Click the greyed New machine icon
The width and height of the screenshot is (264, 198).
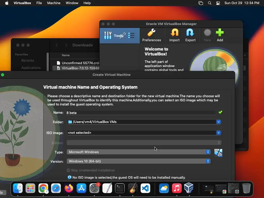pos(207,35)
